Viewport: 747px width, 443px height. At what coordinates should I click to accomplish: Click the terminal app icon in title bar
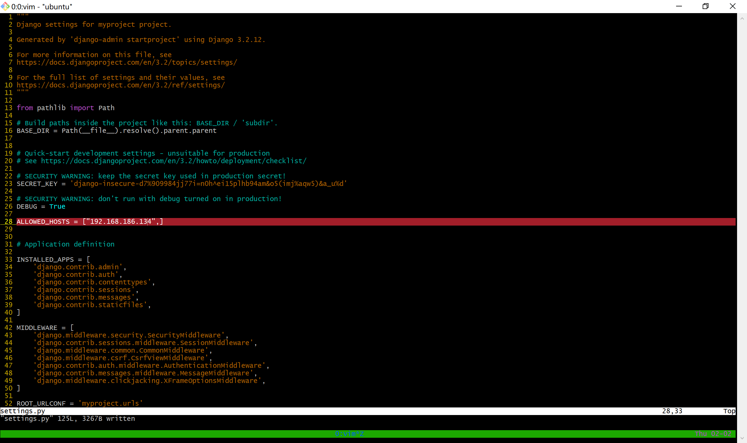point(5,6)
